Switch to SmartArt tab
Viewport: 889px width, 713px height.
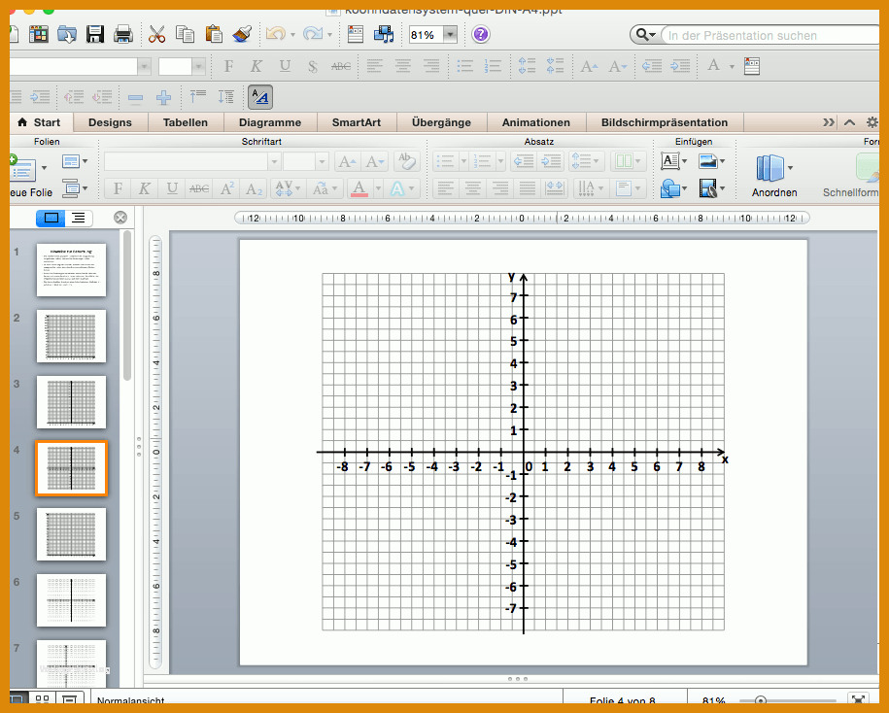[357, 122]
